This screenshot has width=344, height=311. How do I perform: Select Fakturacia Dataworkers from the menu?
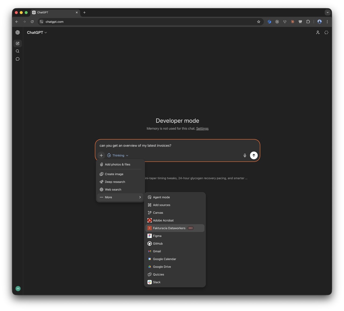coord(169,228)
